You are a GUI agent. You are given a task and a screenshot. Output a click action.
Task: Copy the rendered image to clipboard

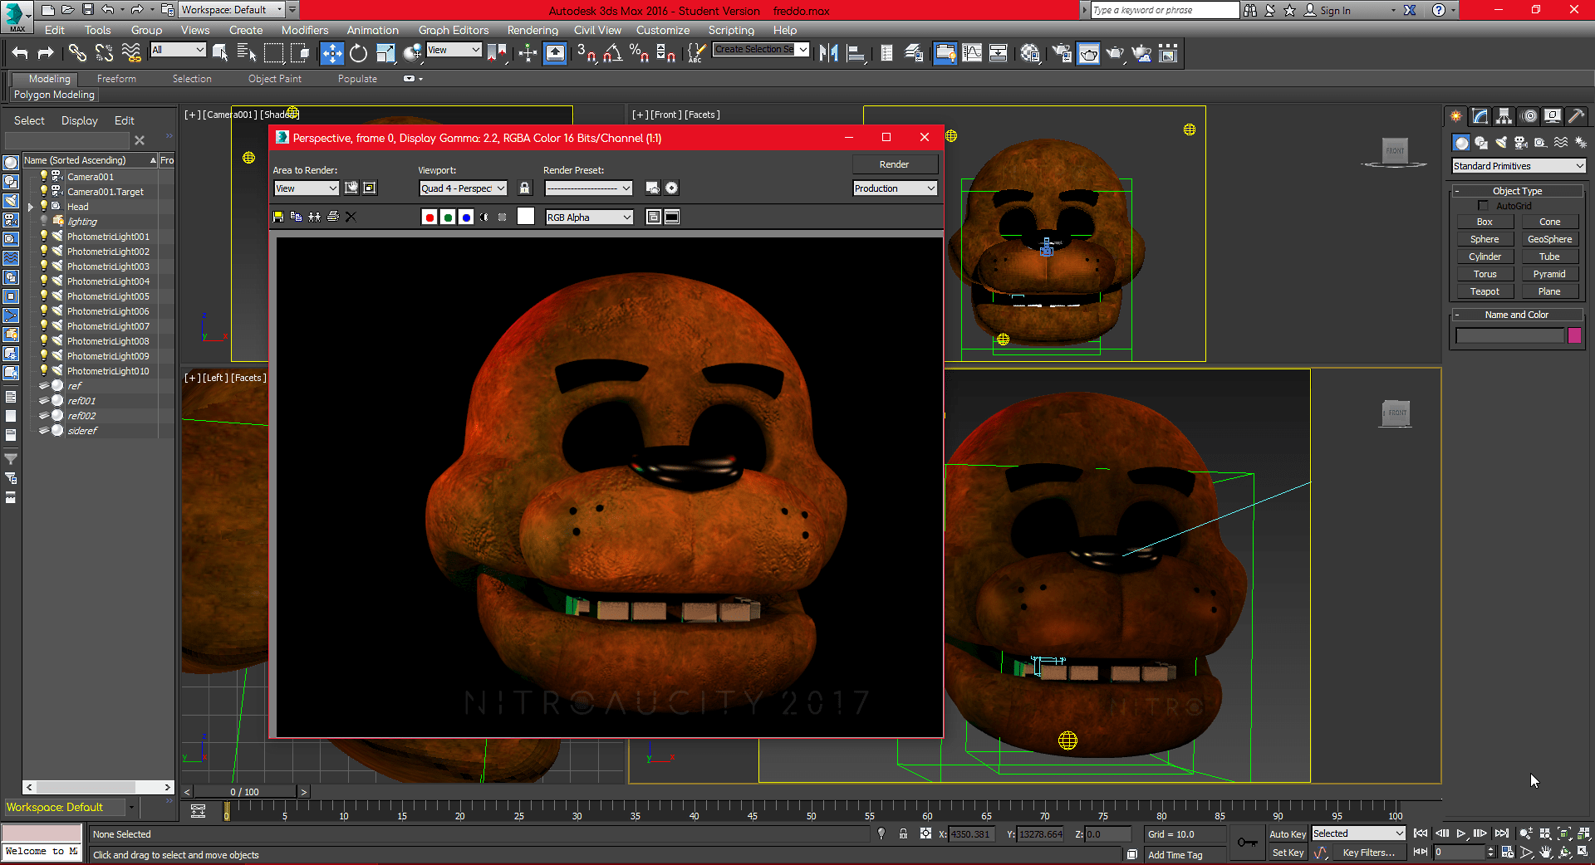click(296, 217)
